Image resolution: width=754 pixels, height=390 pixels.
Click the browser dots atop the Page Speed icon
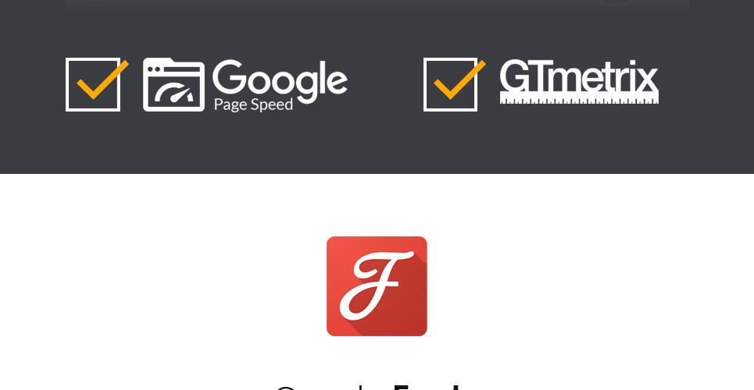pos(153,69)
